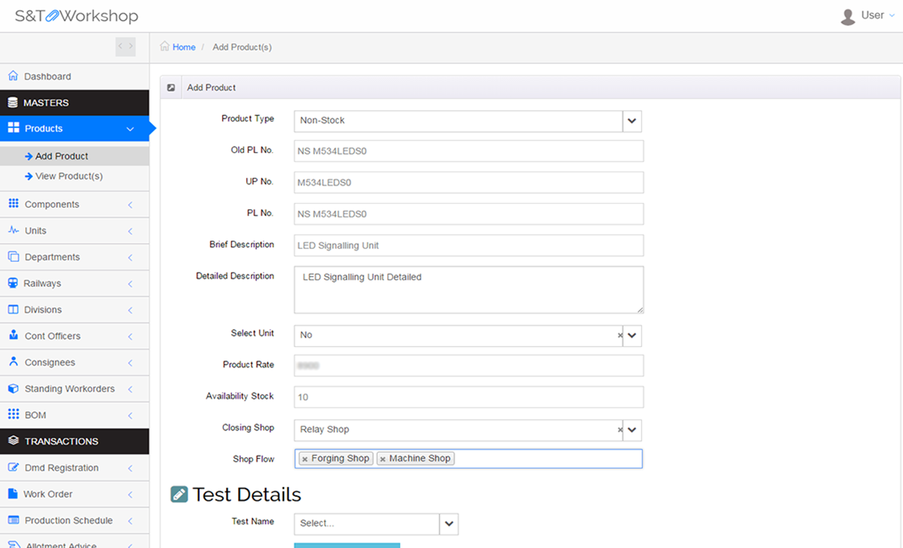Expand the BOM submenu chevron

click(130, 415)
